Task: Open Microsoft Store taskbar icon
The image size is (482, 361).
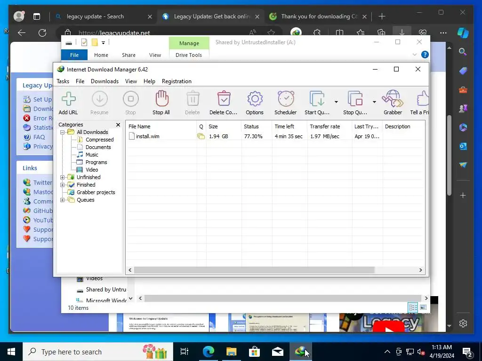Action: point(254,352)
